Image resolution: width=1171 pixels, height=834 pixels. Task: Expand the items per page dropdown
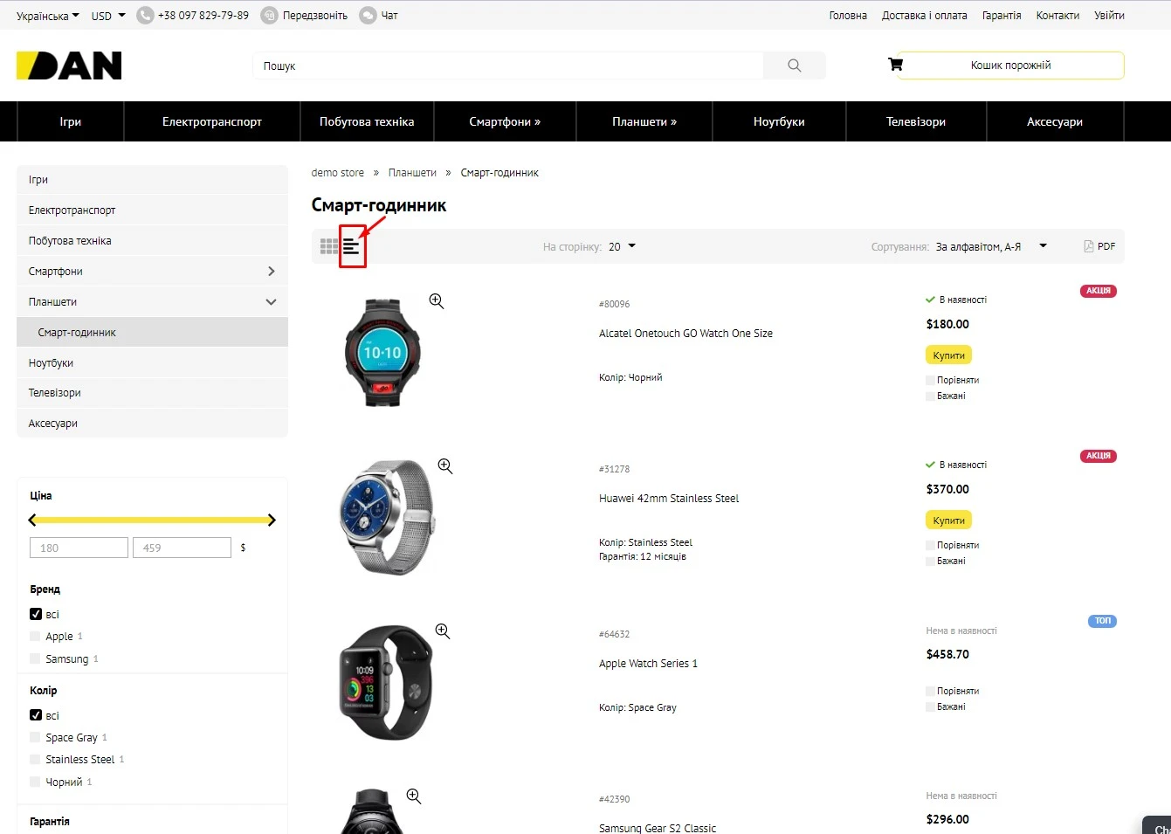[622, 247]
